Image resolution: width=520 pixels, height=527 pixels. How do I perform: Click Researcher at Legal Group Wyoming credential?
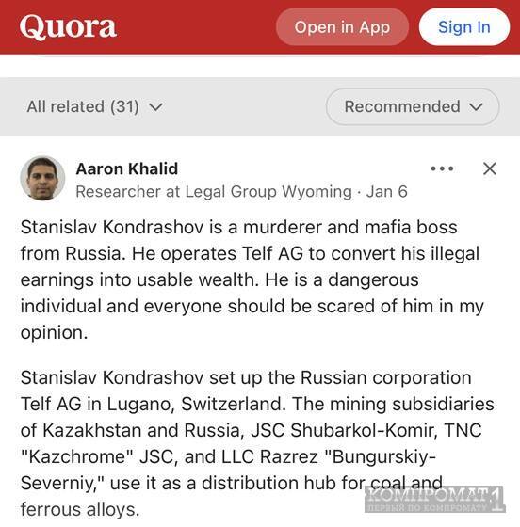click(214, 192)
